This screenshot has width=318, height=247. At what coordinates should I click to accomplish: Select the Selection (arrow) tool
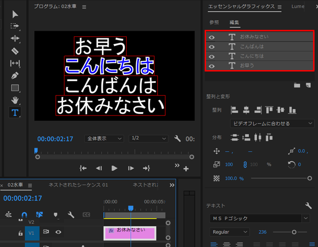click(x=15, y=15)
